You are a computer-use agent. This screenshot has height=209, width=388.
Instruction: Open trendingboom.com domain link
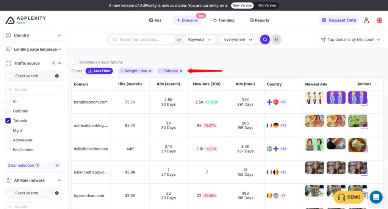click(x=91, y=102)
